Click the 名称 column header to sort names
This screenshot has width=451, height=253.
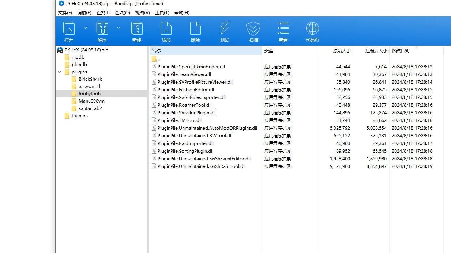point(155,51)
